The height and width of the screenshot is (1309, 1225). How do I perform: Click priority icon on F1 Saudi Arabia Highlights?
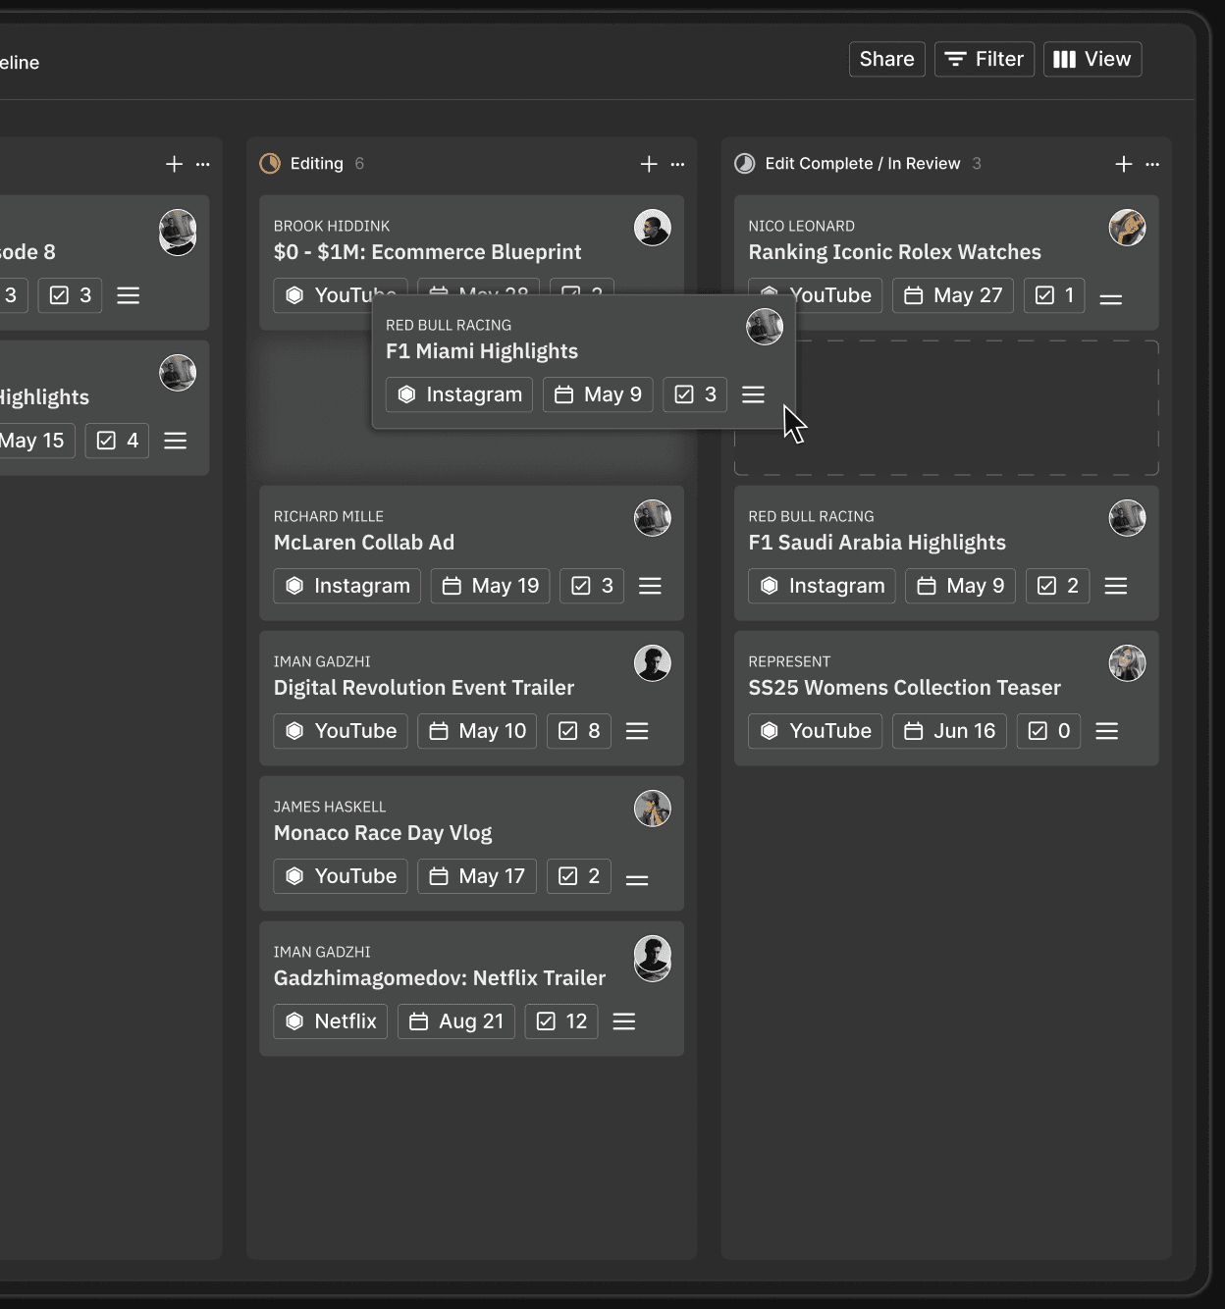1116,586
